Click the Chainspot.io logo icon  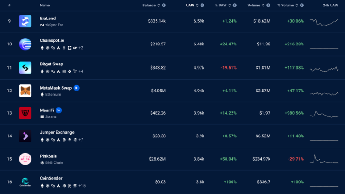point(25,44)
